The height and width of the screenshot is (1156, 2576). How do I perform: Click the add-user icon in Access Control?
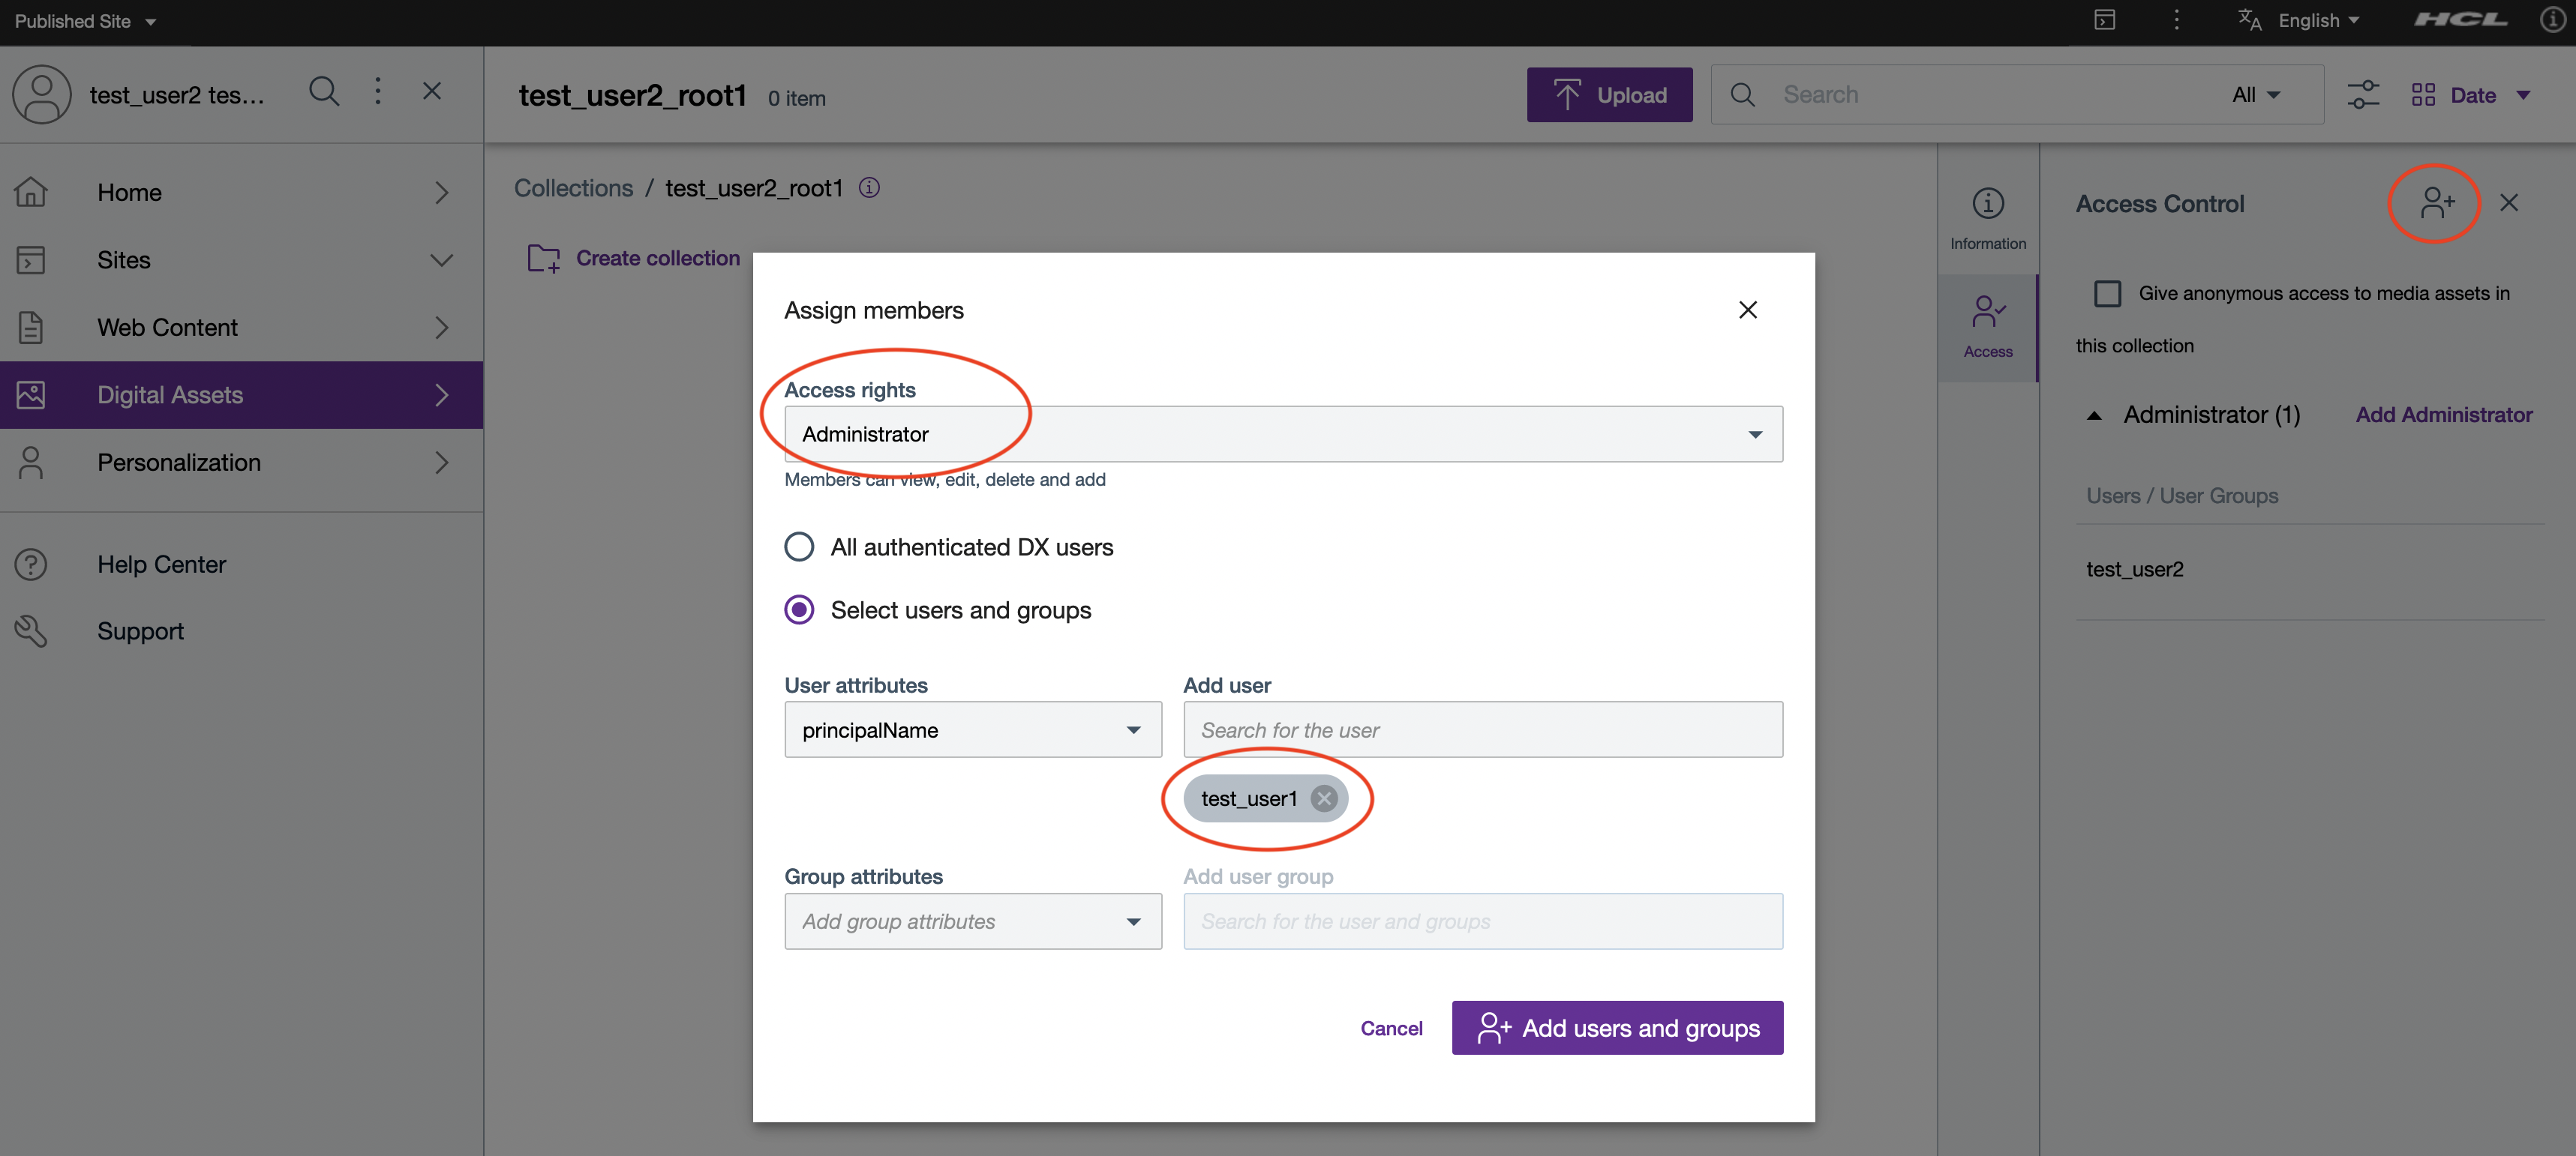[x=2437, y=203]
